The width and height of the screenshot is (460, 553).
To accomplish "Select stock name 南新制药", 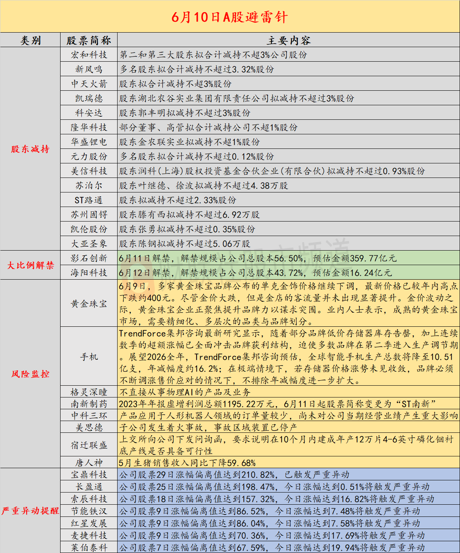I will point(89,404).
